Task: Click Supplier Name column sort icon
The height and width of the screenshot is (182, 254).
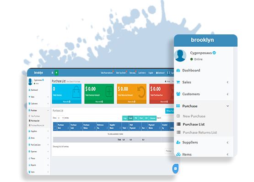Action: click(x=120, y=128)
